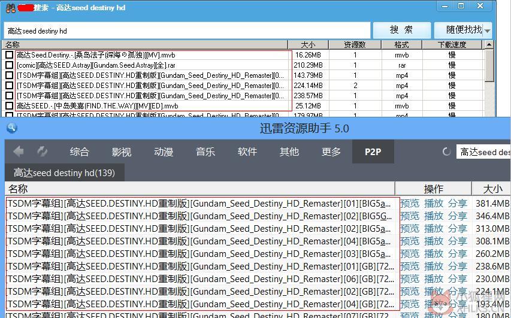This screenshot has width=511, height=318.
Task: Open the dropdown arrow beside 随便找找
Action: [487, 31]
